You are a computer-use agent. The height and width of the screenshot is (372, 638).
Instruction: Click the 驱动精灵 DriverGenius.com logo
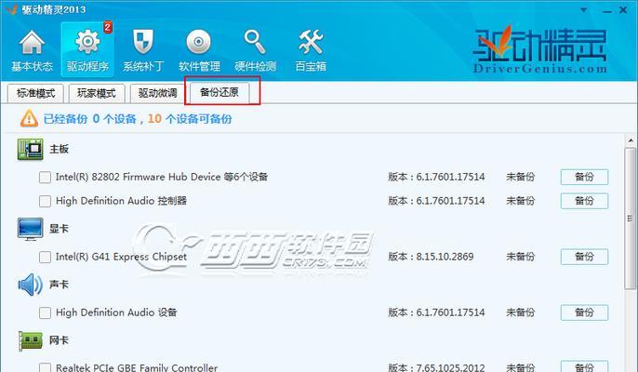[539, 49]
